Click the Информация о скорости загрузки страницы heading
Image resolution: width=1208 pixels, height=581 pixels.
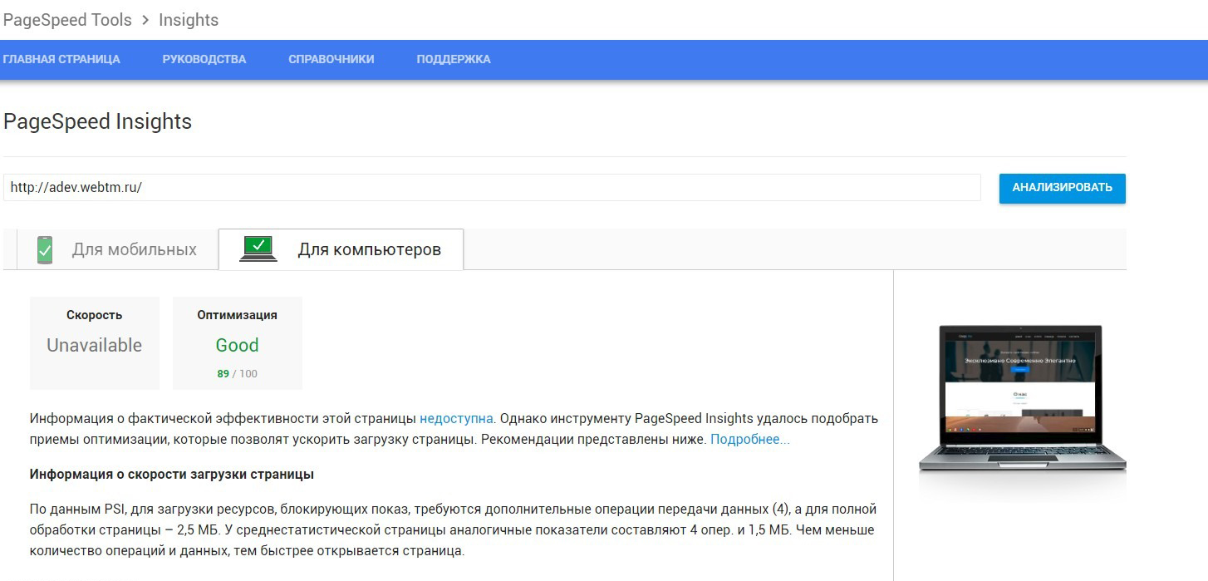(172, 475)
